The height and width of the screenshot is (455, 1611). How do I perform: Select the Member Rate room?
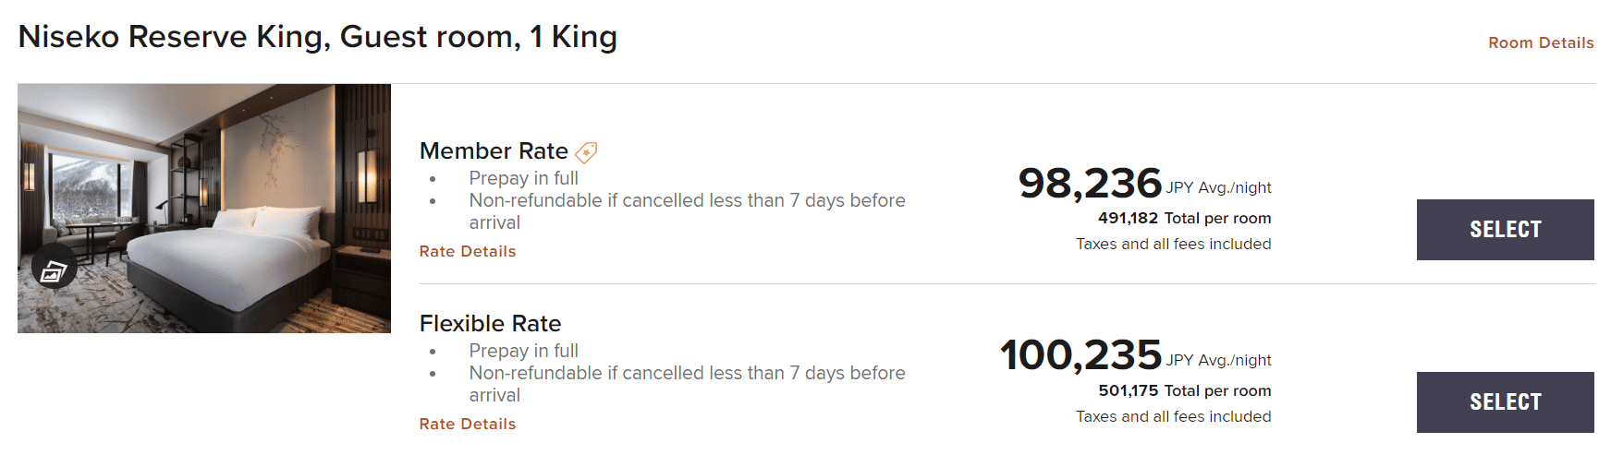pos(1504,230)
